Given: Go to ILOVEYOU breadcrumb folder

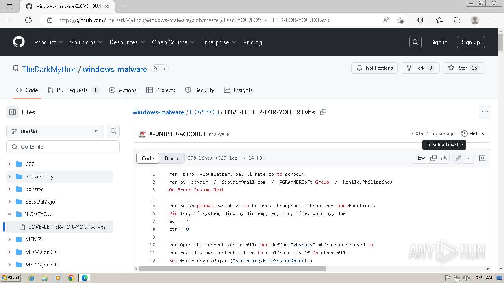Looking at the screenshot, I should (x=204, y=112).
